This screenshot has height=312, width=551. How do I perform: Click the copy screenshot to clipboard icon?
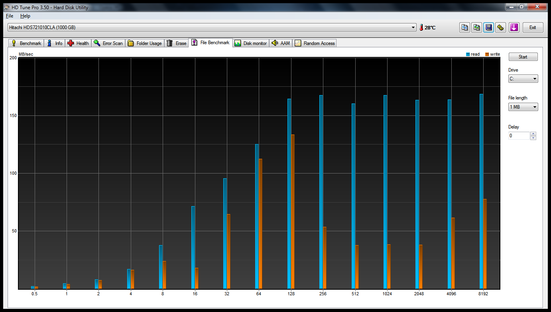click(x=476, y=27)
